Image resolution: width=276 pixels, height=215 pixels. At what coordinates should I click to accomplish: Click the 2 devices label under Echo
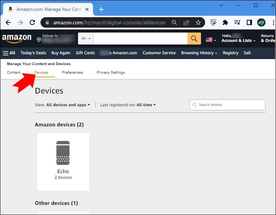(x=63, y=178)
